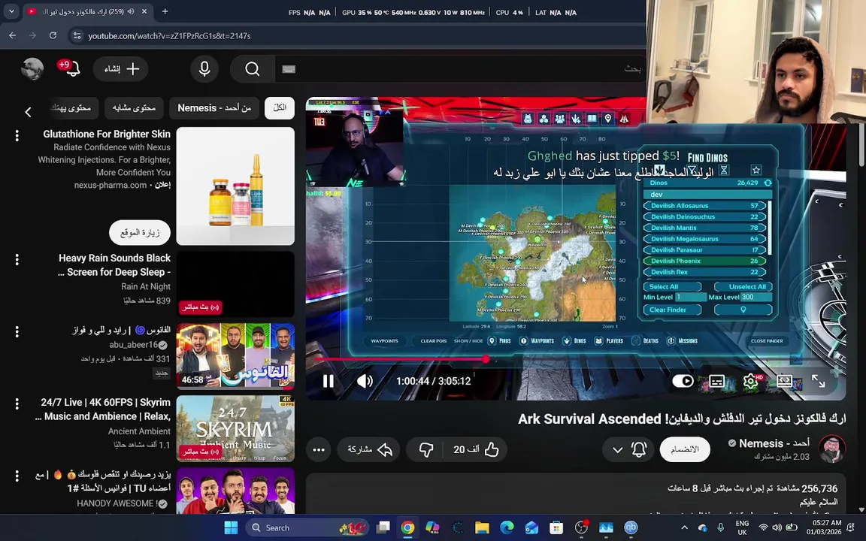Open the Nemesis channel avatar
866x541 pixels.
tap(831, 449)
